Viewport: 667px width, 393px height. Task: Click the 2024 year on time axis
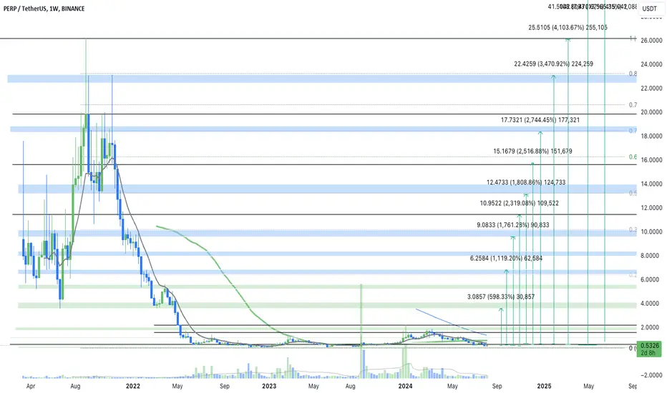click(405, 386)
